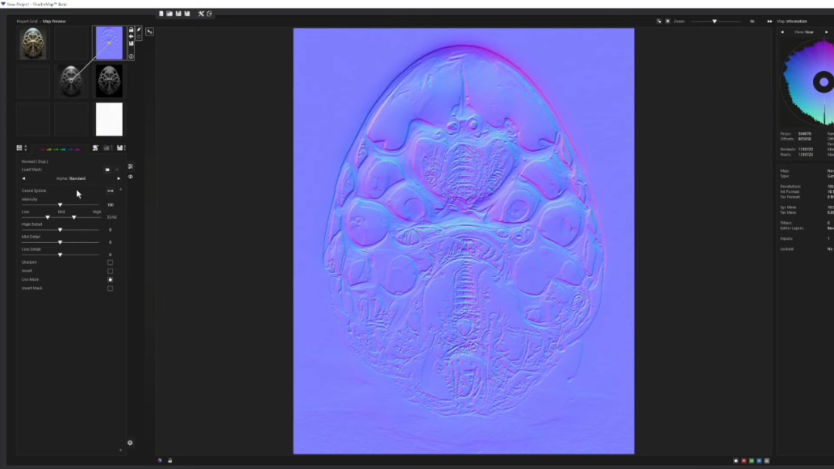The height and width of the screenshot is (469, 834).
Task: Click info circle icon beside normal map thumbnail
Action: (x=131, y=56)
